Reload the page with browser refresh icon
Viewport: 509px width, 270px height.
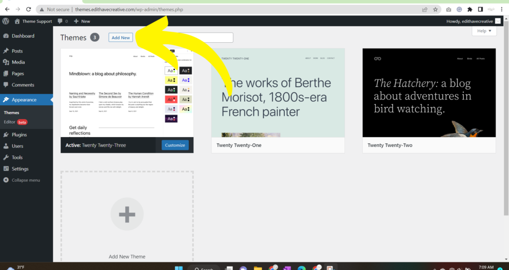tap(28, 9)
